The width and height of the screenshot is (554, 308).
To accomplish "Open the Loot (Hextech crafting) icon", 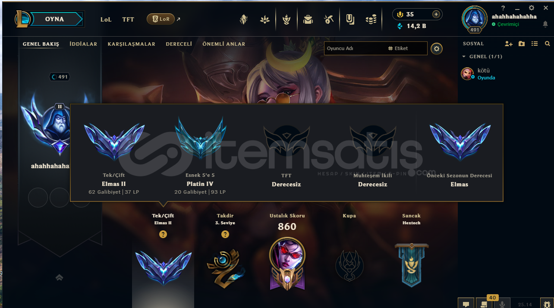I will click(x=328, y=19).
